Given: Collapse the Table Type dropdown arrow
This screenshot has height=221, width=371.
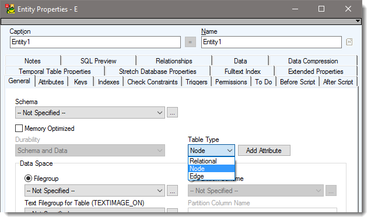Looking at the screenshot, I should click(229, 151).
